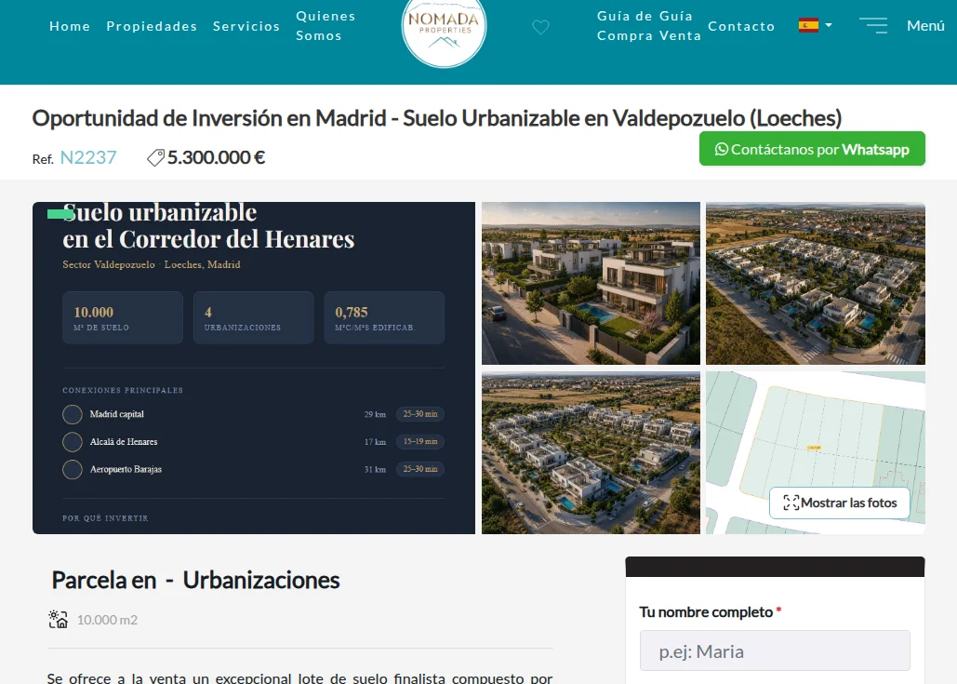Open the top-right aerial urbanization photo
The height and width of the screenshot is (684, 957).
pyautogui.click(x=816, y=283)
